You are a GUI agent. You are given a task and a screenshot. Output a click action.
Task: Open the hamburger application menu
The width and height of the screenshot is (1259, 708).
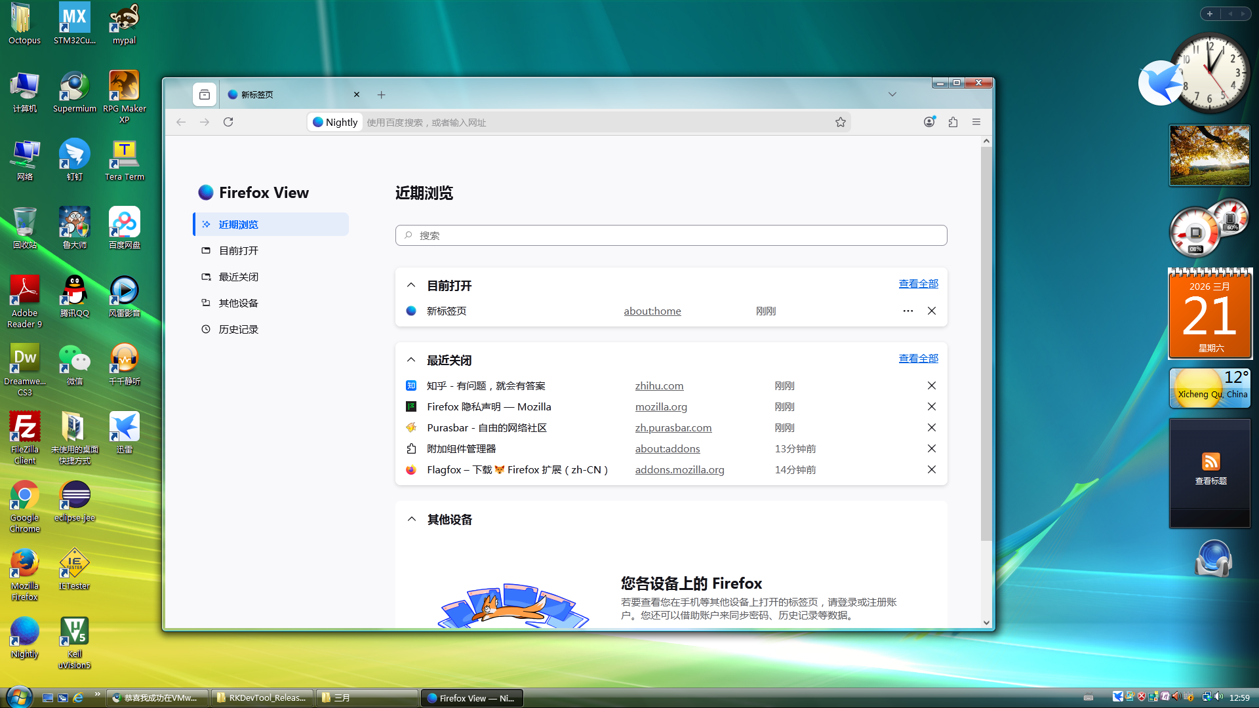coord(976,122)
